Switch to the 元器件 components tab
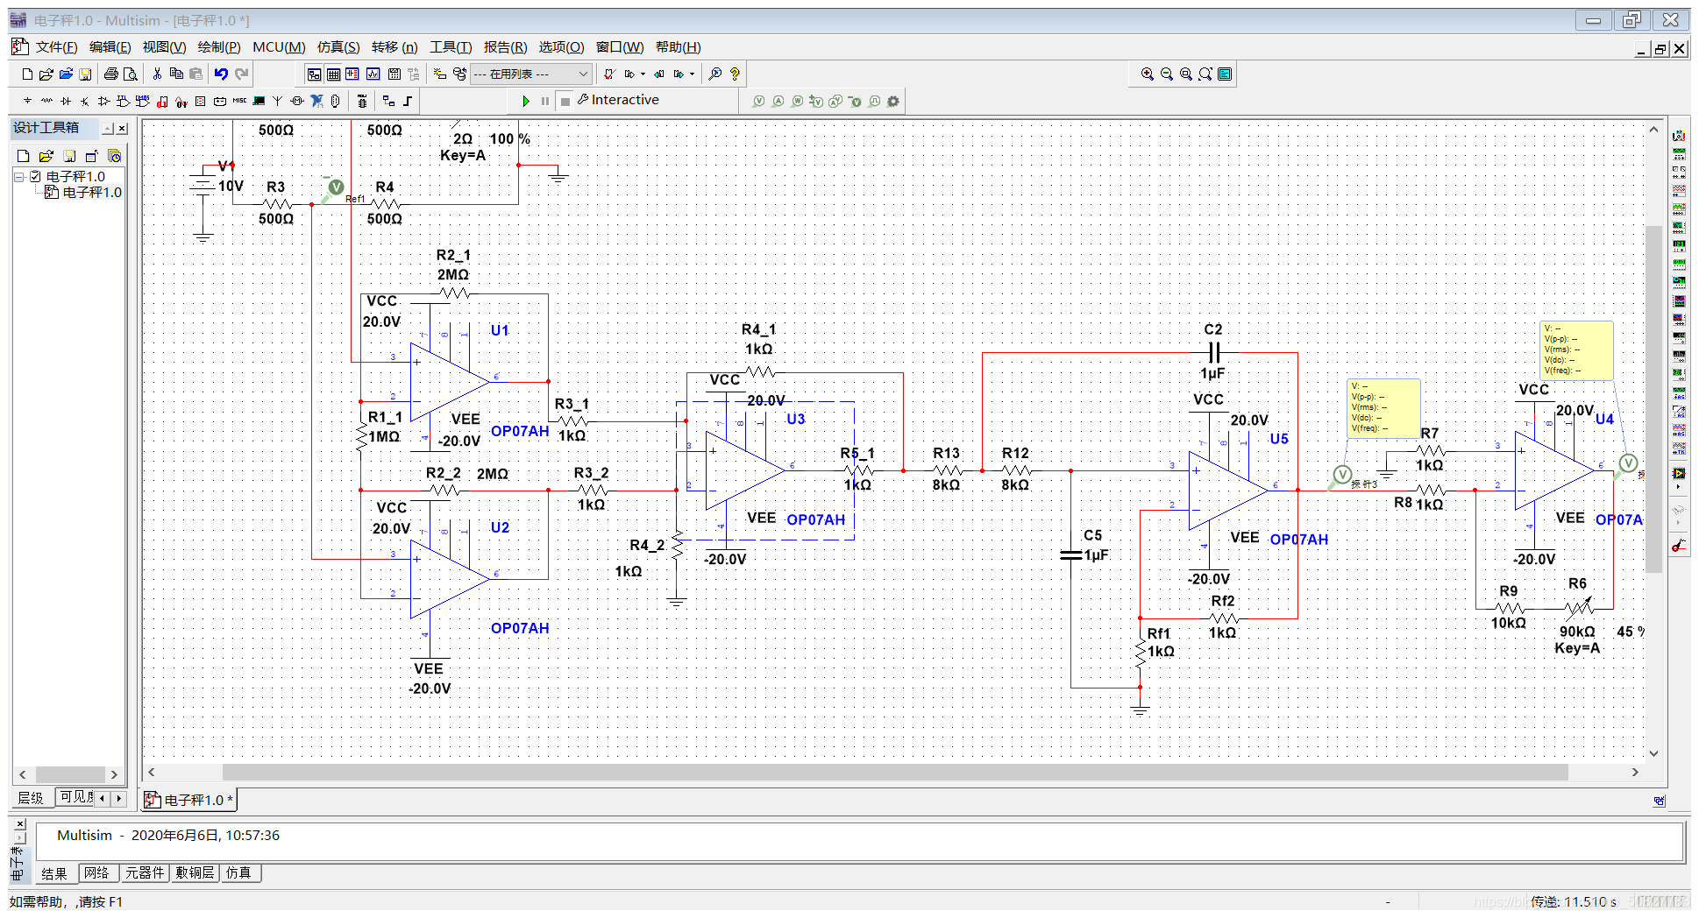The image size is (1699, 918). [144, 872]
